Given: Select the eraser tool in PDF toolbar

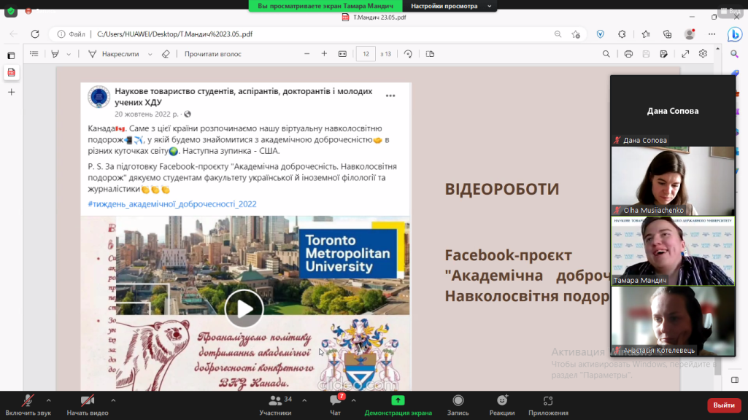Looking at the screenshot, I should coord(166,54).
